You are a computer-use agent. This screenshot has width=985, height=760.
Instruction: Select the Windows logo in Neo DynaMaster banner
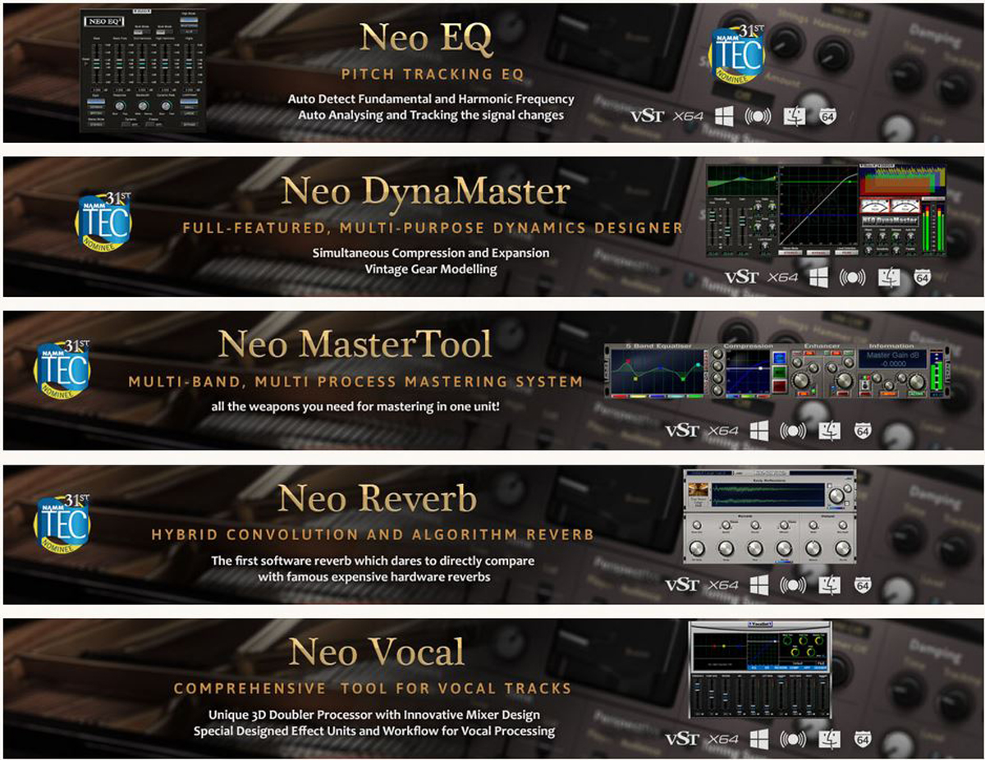pos(818,277)
